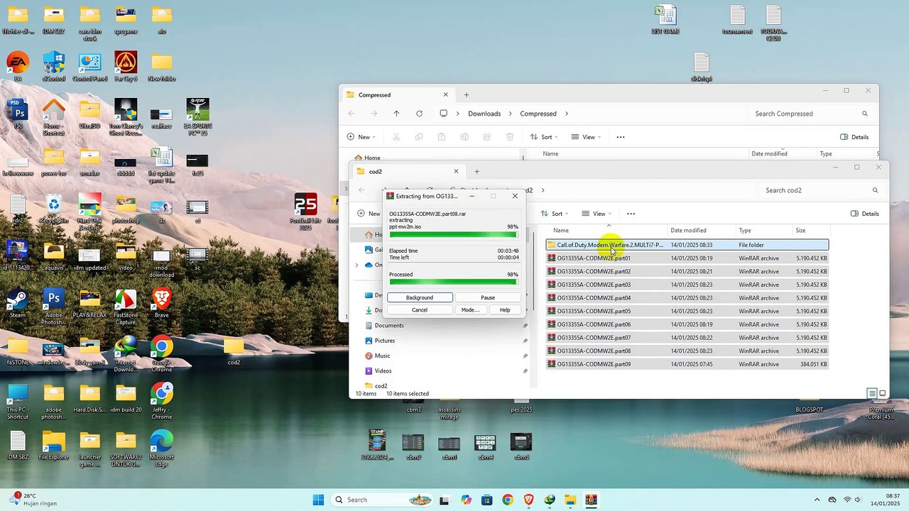Open See more options in Compressed toolbar
The height and width of the screenshot is (511, 909).
pyautogui.click(x=620, y=137)
